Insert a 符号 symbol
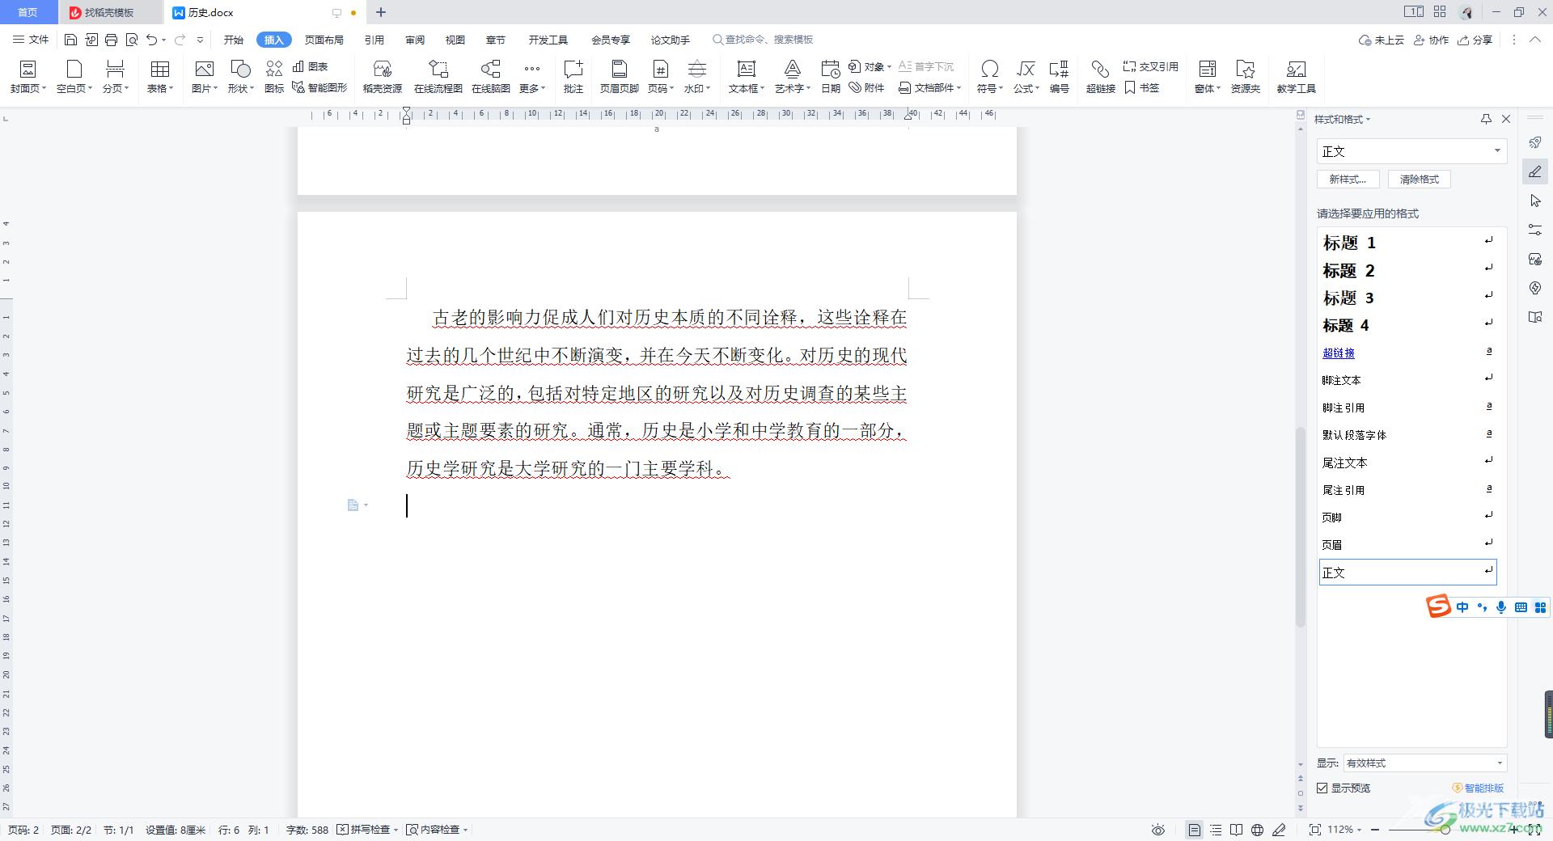The image size is (1553, 841). pos(989,77)
